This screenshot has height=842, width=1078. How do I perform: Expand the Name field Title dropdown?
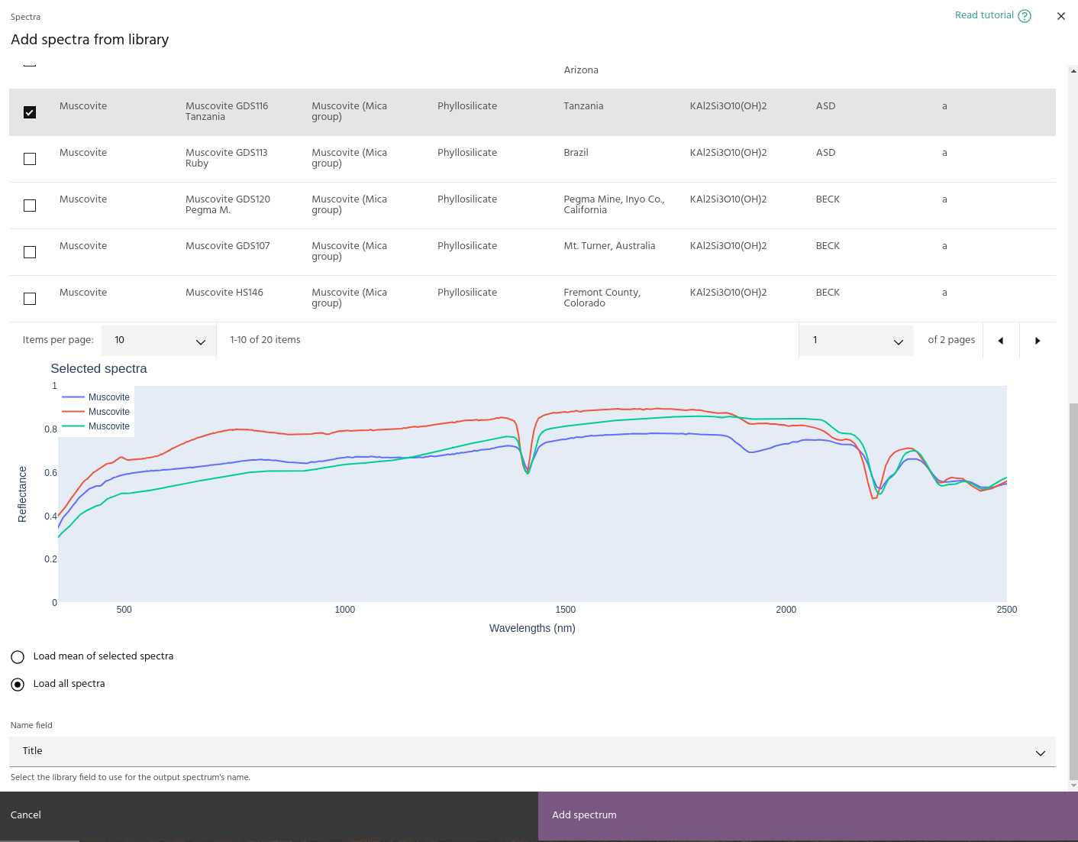(532, 752)
